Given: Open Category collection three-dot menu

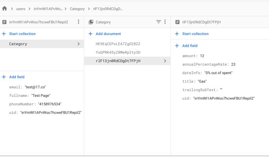Looking at the screenshot, I should [x=165, y=22].
